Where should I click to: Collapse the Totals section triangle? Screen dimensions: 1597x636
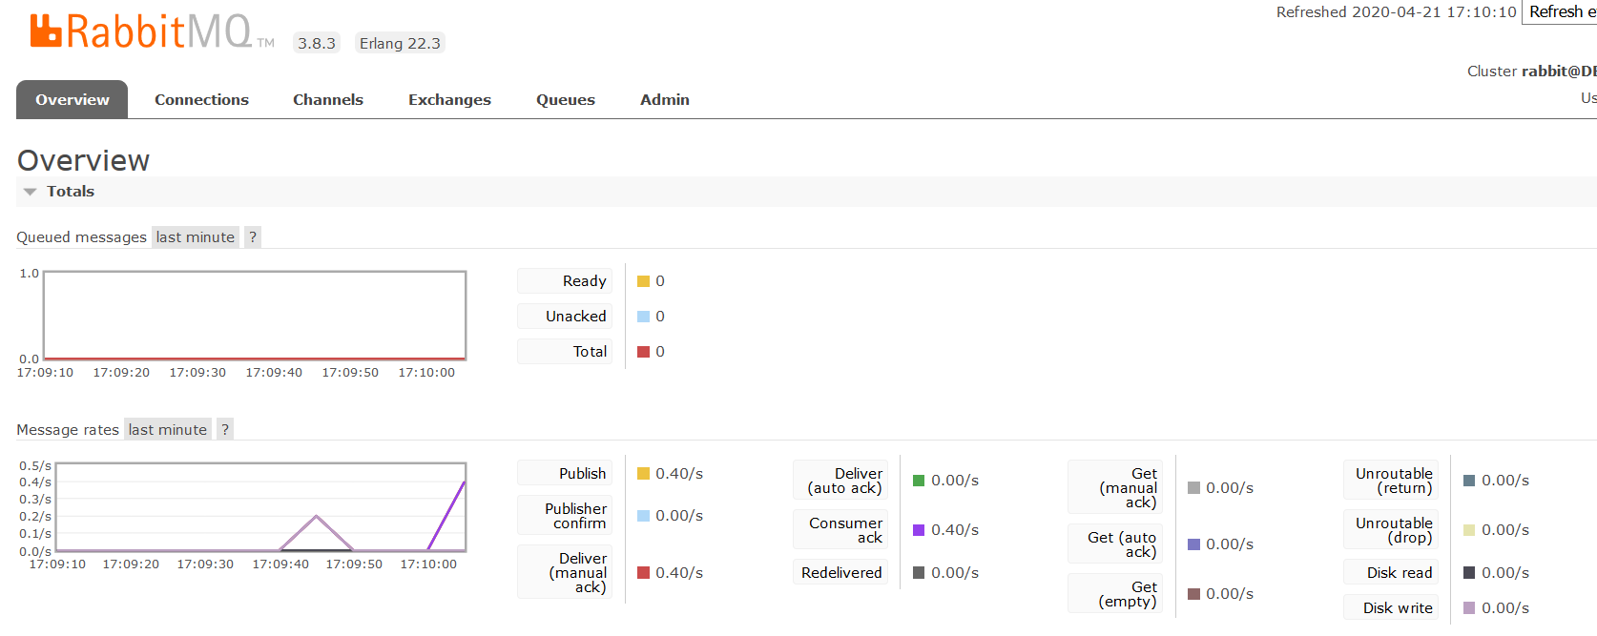tap(30, 192)
